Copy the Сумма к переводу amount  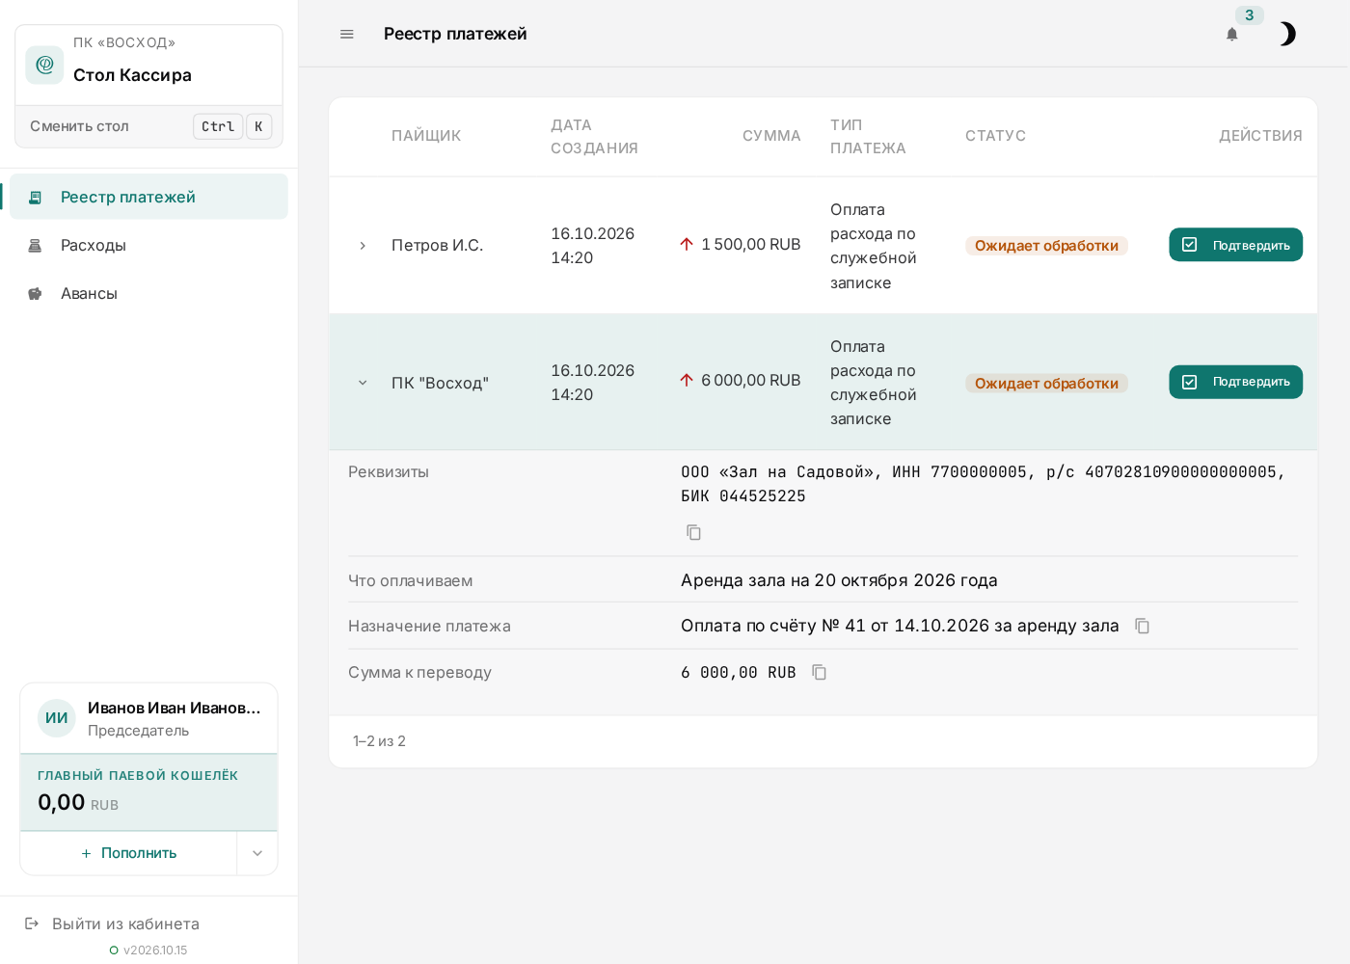819,672
